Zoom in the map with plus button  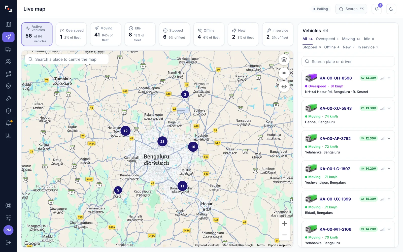[284, 224]
